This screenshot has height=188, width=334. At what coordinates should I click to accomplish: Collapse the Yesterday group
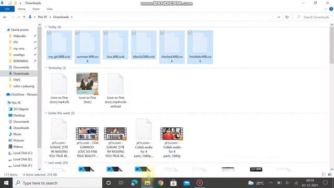pos(46,68)
